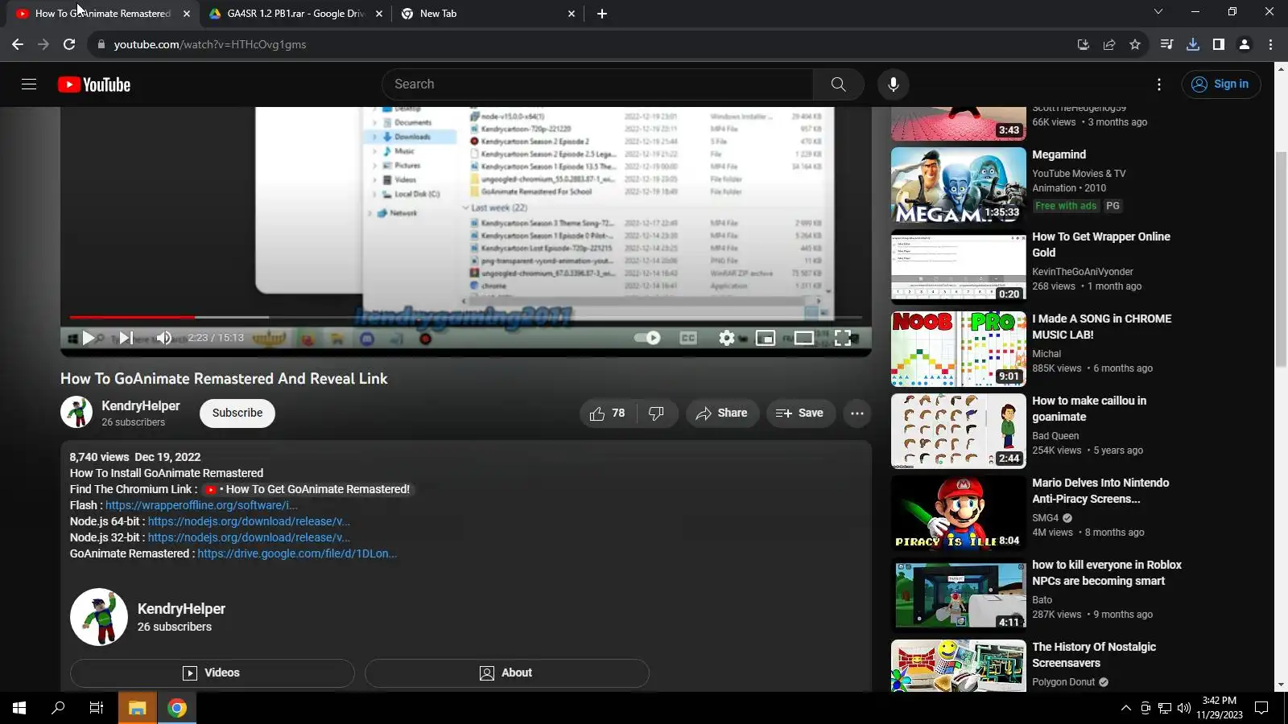Click the Sign in button
The image size is (1288, 724).
click(1220, 84)
